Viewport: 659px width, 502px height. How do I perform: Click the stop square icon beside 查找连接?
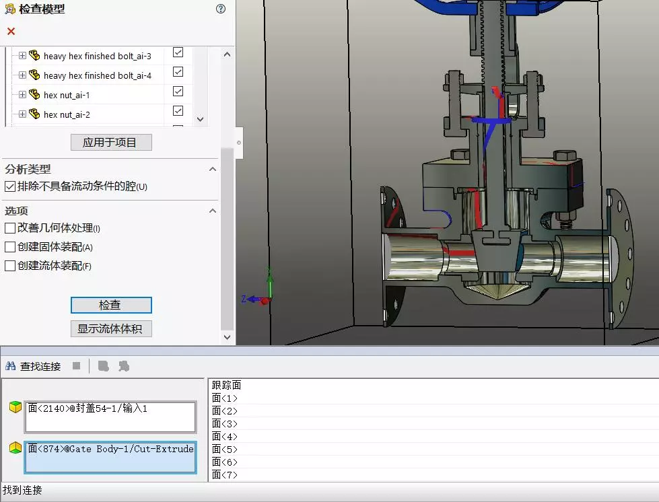(x=77, y=366)
